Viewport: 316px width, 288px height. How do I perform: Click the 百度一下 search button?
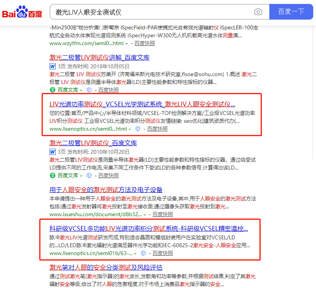(291, 12)
